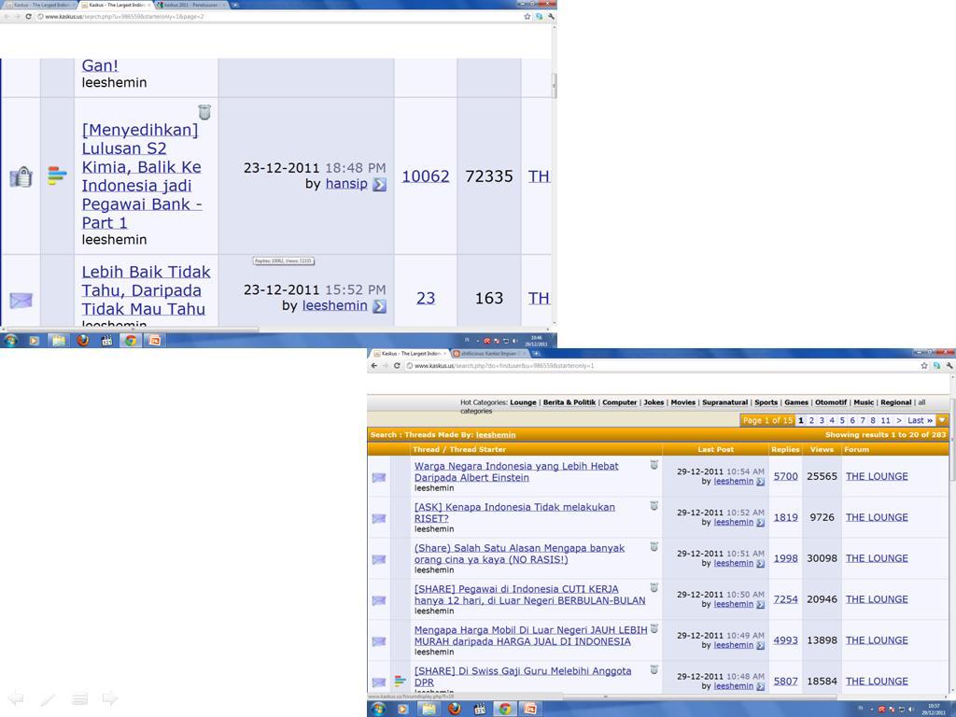
Task: Click Back arrow in the lower browser window
Action: 373,366
